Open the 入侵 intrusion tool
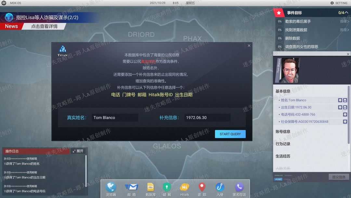 pyautogui.click(x=220, y=189)
